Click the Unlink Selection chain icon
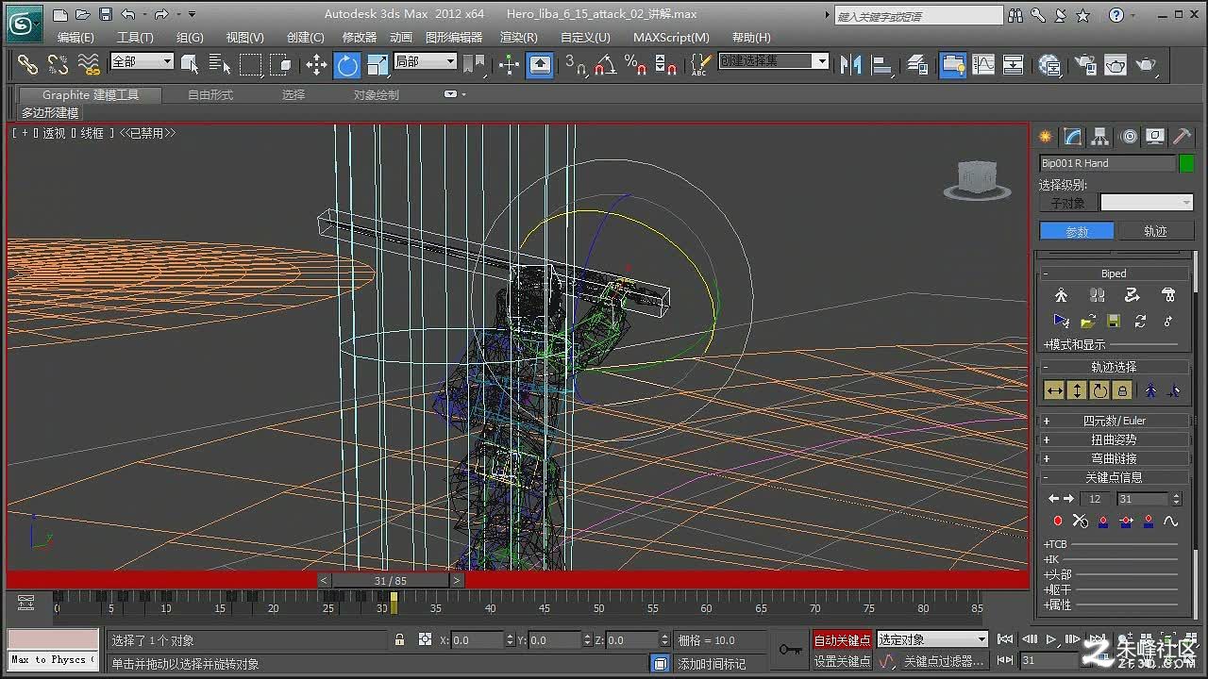The image size is (1208, 679). [x=58, y=64]
